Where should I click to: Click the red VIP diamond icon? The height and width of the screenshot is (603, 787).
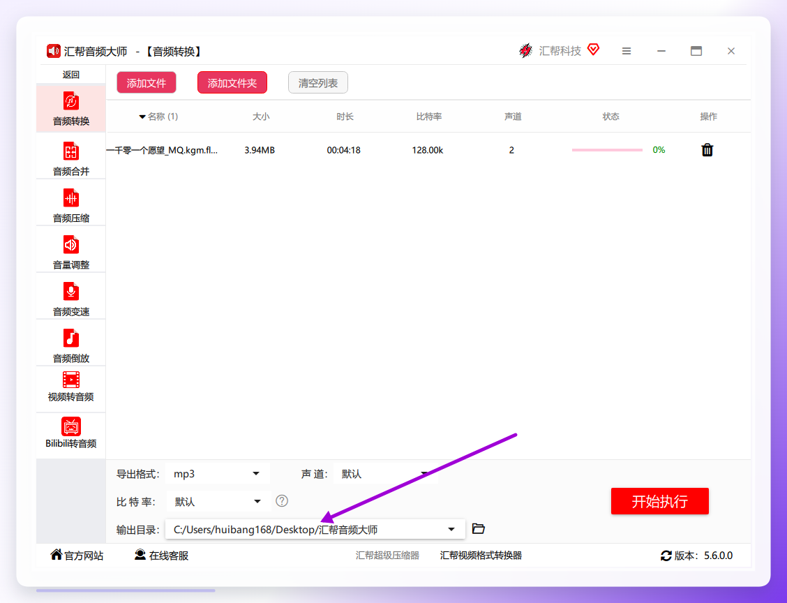click(x=593, y=50)
